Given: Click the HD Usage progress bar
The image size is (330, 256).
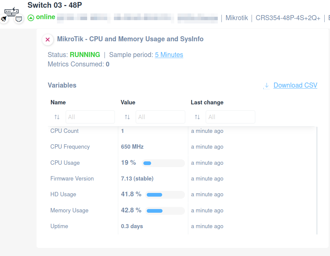Looking at the screenshot, I should 165,195.
